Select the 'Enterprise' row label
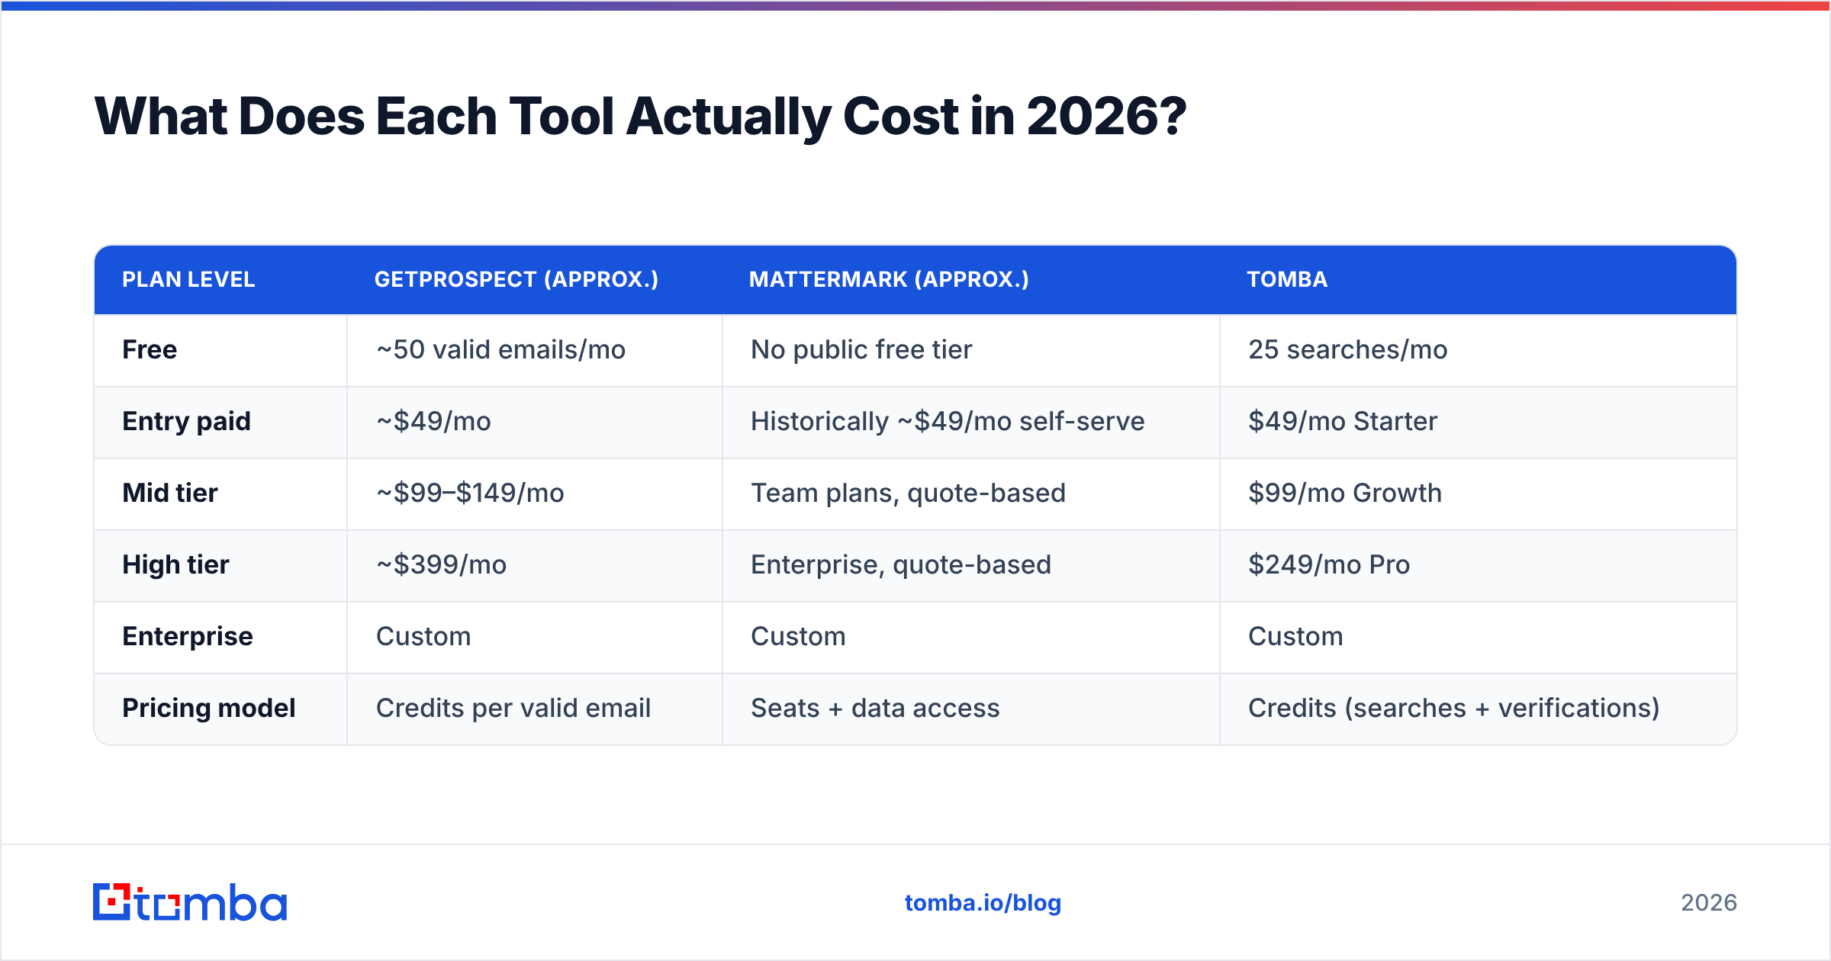This screenshot has height=961, width=1831. click(188, 636)
